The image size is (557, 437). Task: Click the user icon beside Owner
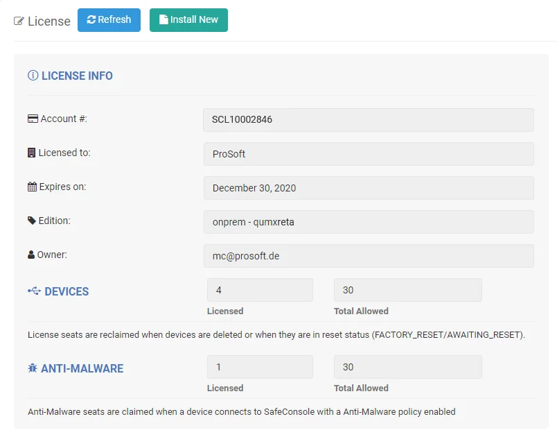tap(31, 255)
